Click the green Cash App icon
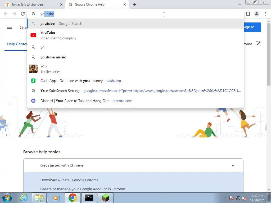 pos(33,81)
